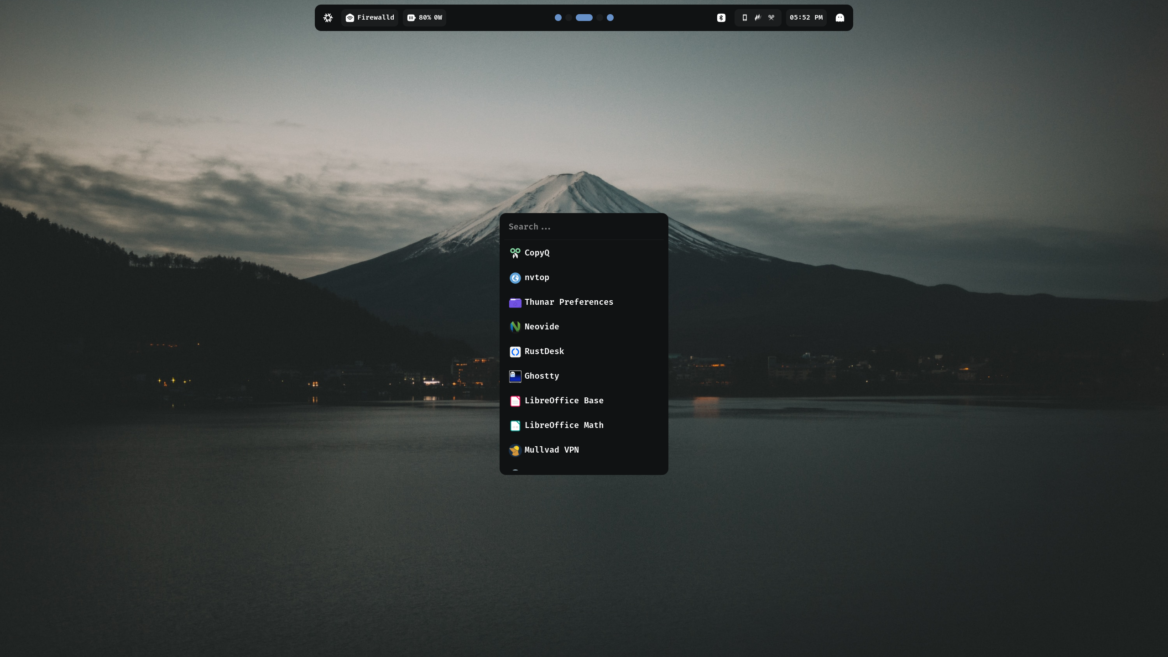Click the RustDesk icon in launcher
Image resolution: width=1168 pixels, height=657 pixels.
tap(515, 351)
